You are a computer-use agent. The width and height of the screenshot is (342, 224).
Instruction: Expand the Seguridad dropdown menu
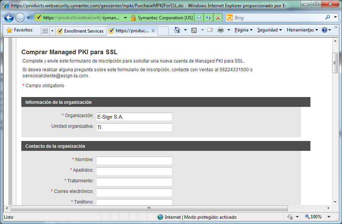click(x=269, y=30)
